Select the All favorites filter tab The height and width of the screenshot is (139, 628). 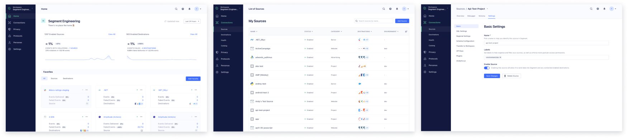(44, 78)
